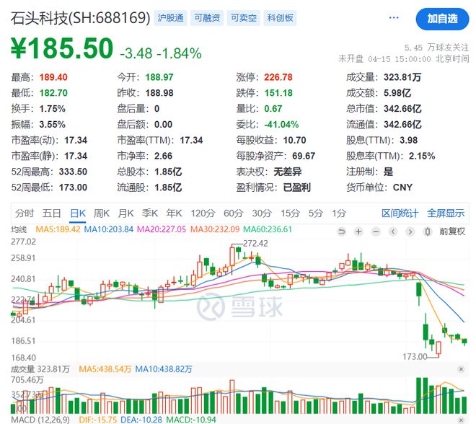Click the 可卖空 tag
The width and height of the screenshot is (476, 424).
pyautogui.click(x=244, y=18)
